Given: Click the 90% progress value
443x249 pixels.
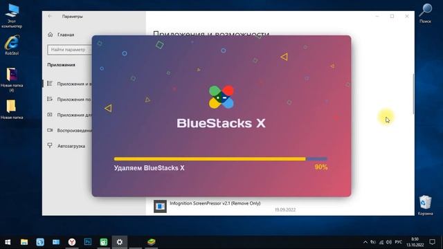Looking at the screenshot, I should click(x=321, y=167).
